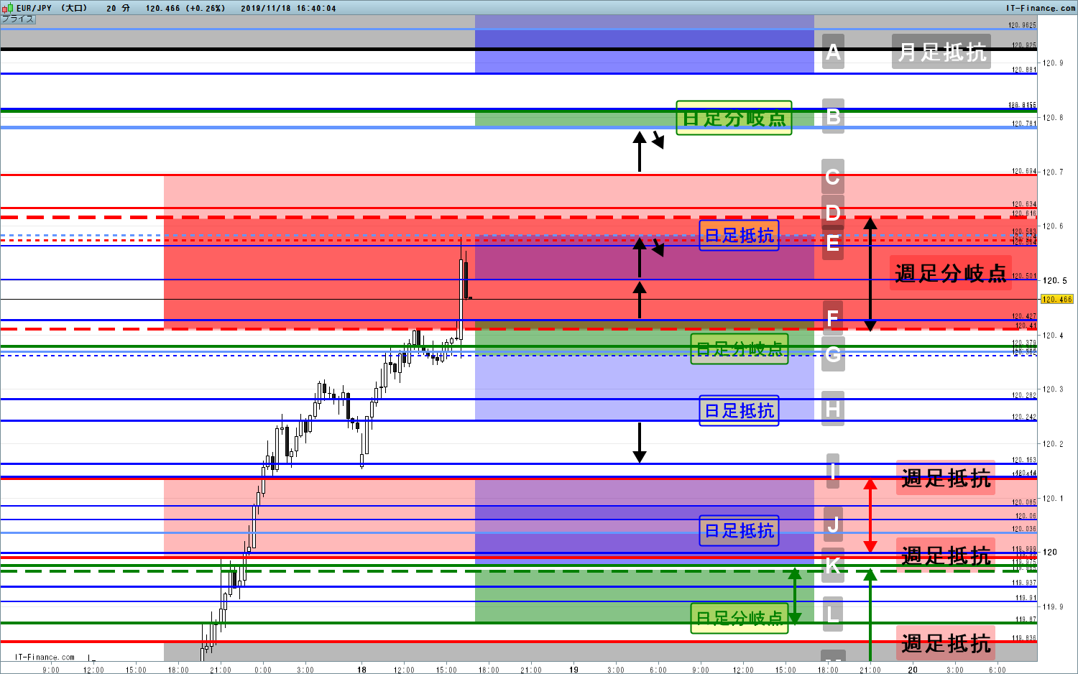
Task: Select the 週足抵抗 label beside marker K
Action: 946,555
